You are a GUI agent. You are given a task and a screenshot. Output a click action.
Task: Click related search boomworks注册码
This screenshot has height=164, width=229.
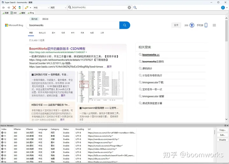pyautogui.click(x=153, y=62)
